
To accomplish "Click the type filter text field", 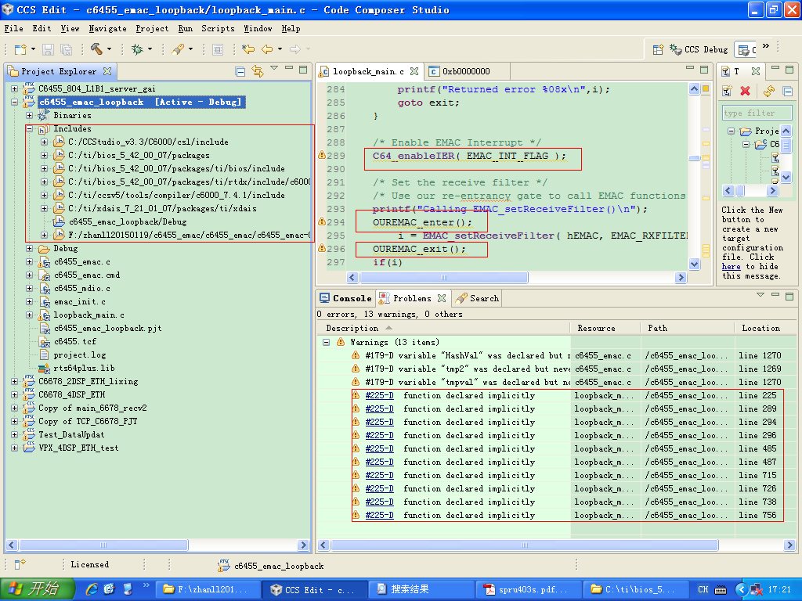I will (757, 113).
